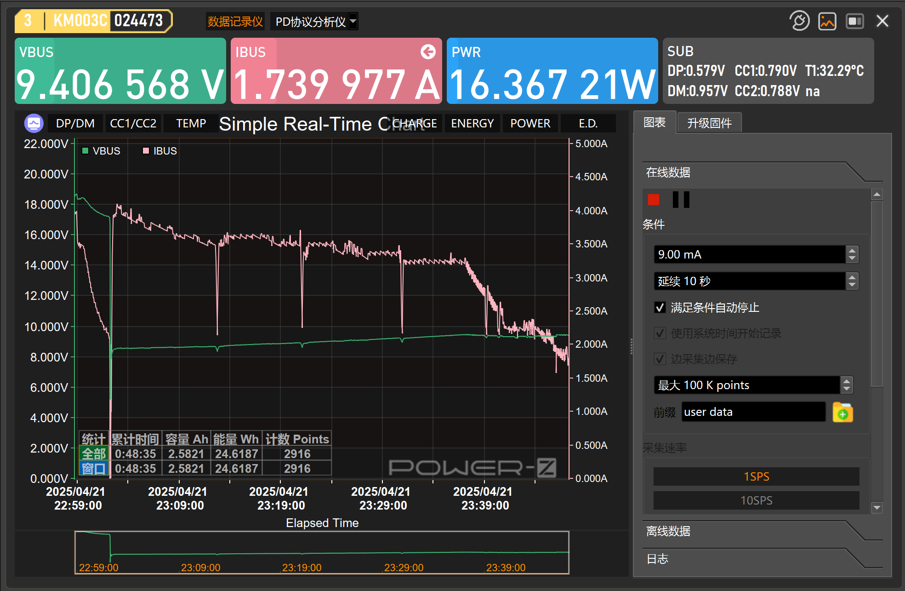Toggle the side panel layout icon
The image size is (905, 591).
(x=854, y=21)
